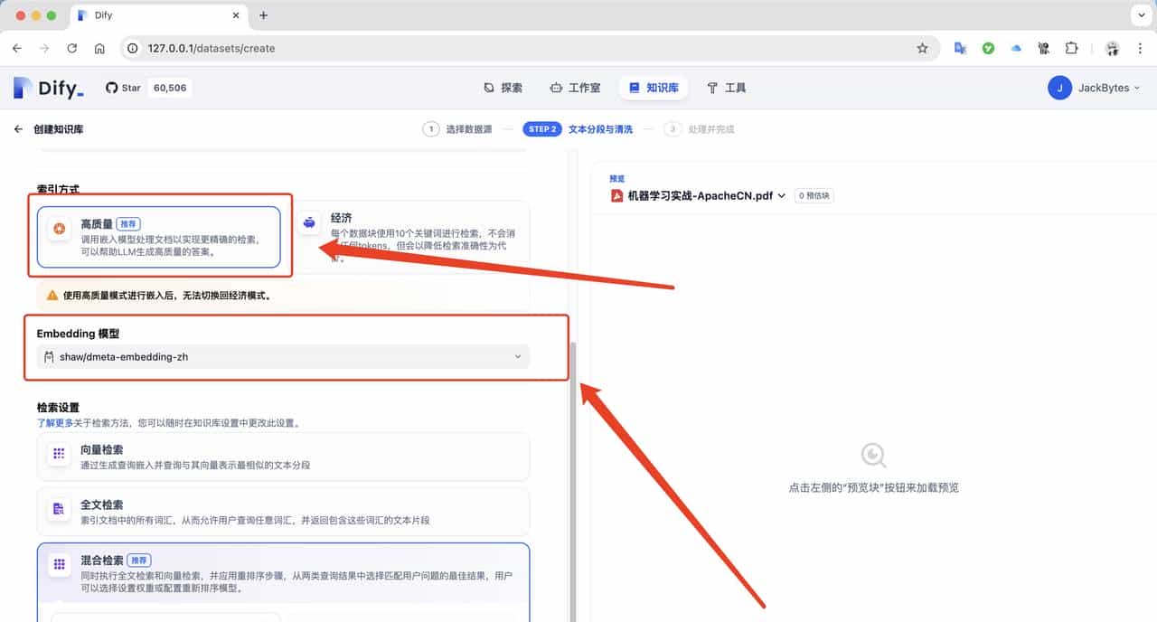1157x622 pixels.
Task: Click the 向量检索 grid icon
Action: point(58,455)
